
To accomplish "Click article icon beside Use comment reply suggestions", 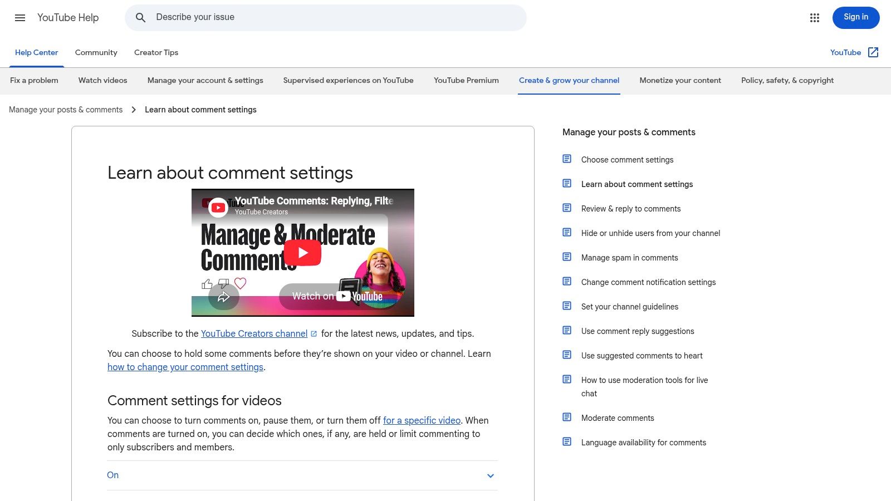I will pyautogui.click(x=567, y=331).
